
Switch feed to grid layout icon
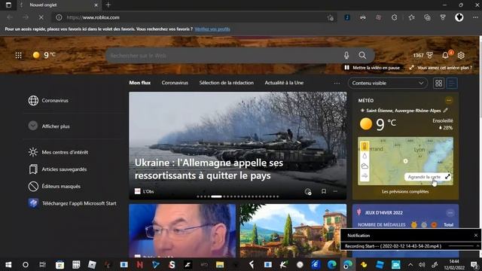tap(438, 83)
